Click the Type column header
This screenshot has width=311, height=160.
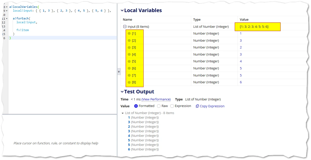point(197,20)
